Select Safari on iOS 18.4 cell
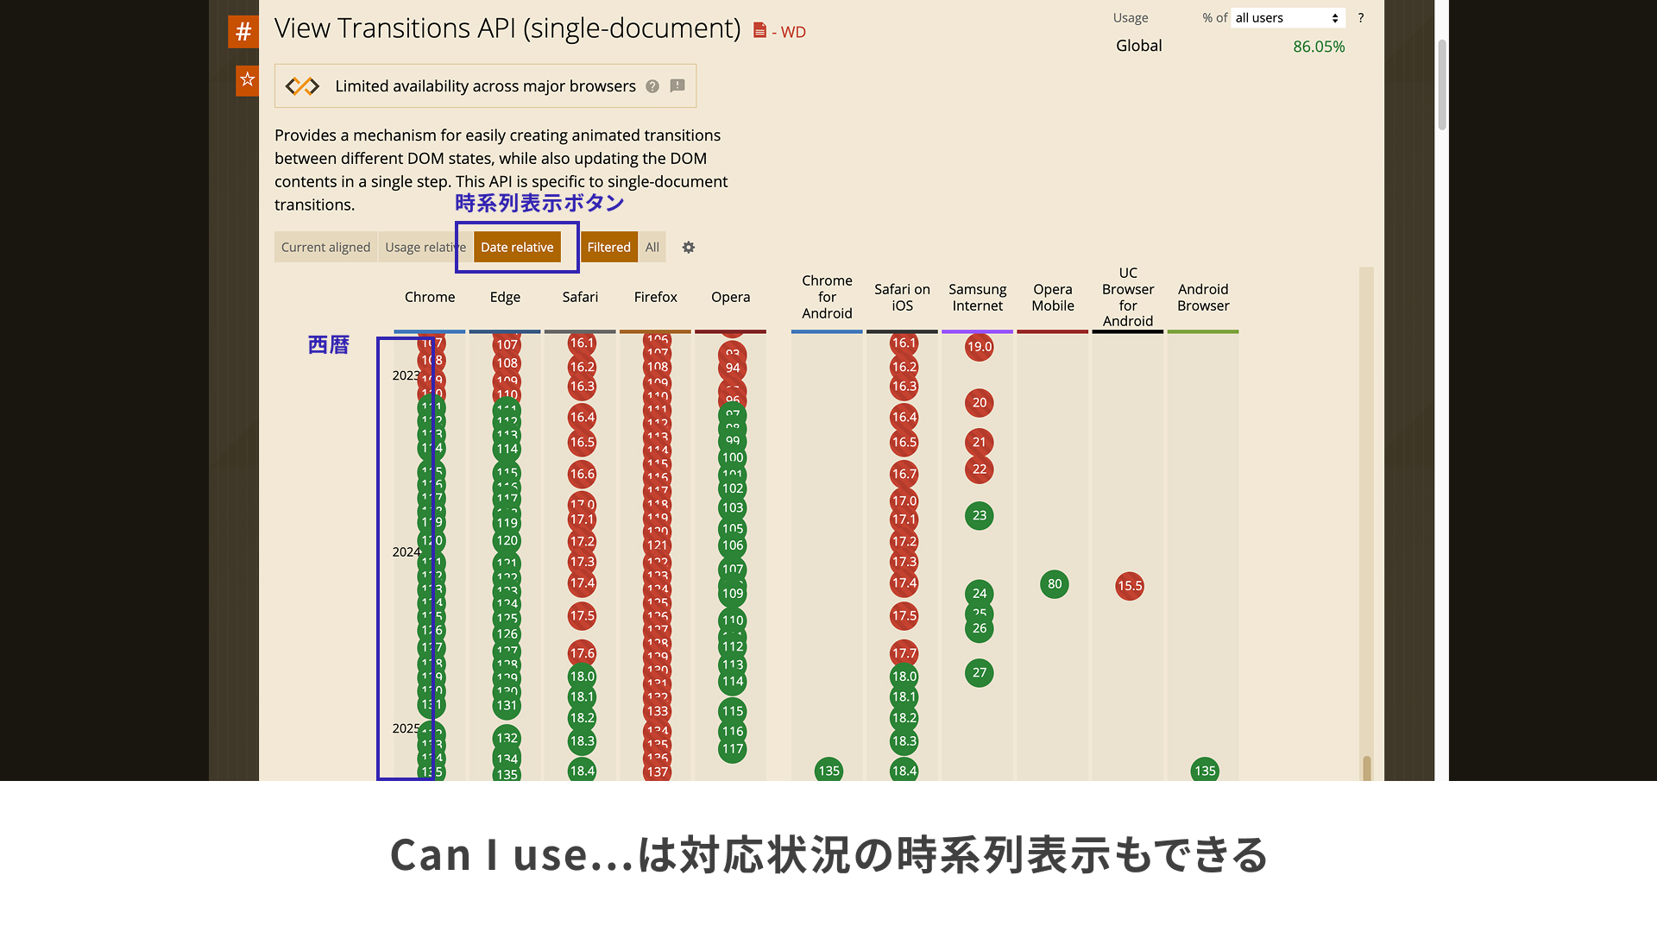Image resolution: width=1657 pixels, height=932 pixels. click(904, 771)
